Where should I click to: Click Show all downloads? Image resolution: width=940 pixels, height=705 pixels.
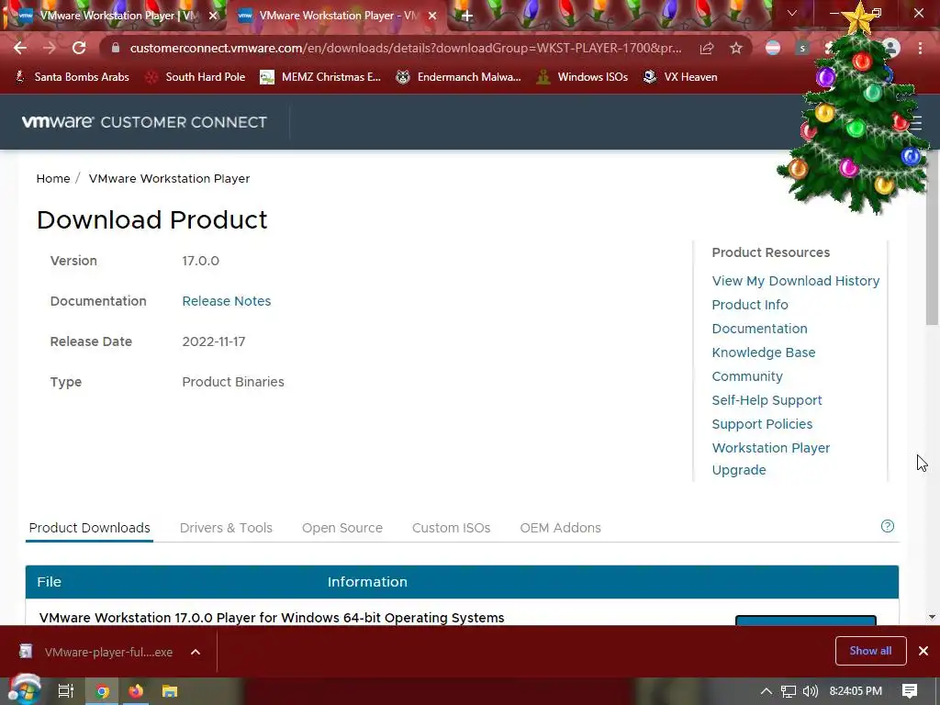[x=870, y=651]
